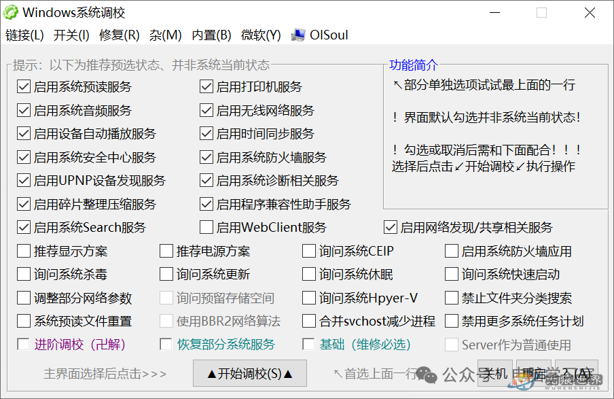The width and height of the screenshot is (614, 399).
Task: Click the green app icon in title bar
Action: click(x=11, y=12)
